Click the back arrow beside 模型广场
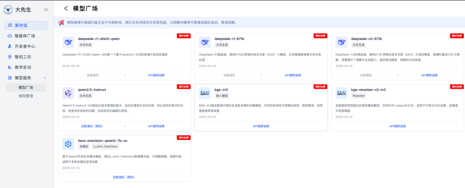Image resolution: width=465 pixels, height=188 pixels. click(66, 8)
